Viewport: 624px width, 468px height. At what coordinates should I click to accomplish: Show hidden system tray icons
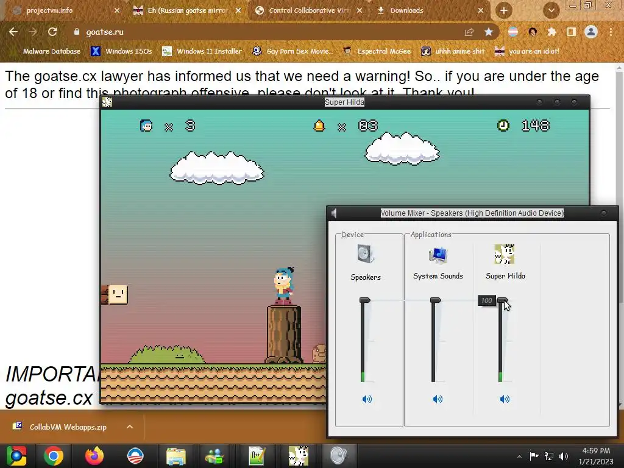tap(519, 456)
